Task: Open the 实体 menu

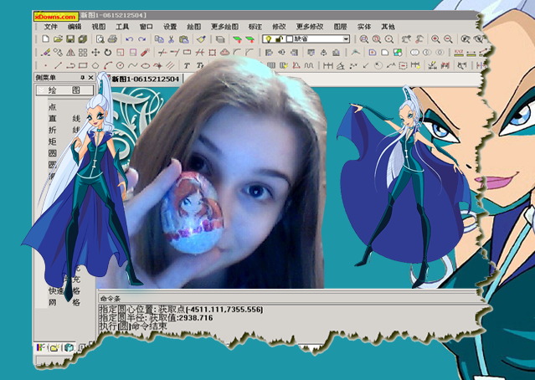Action: pyautogui.click(x=364, y=27)
